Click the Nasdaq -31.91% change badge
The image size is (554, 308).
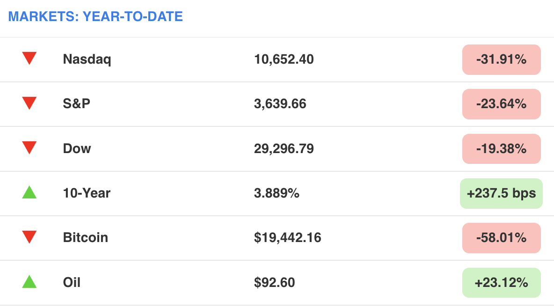(x=501, y=59)
